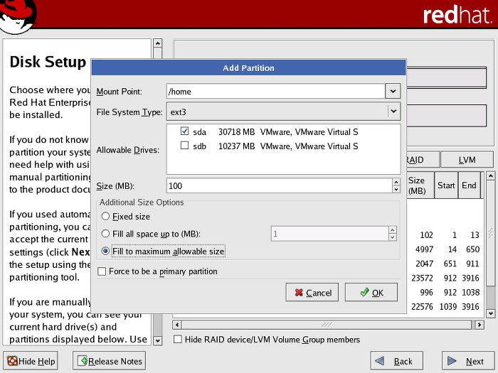Open the Release Notes
Image resolution: width=498 pixels, height=373 pixels.
[110, 361]
